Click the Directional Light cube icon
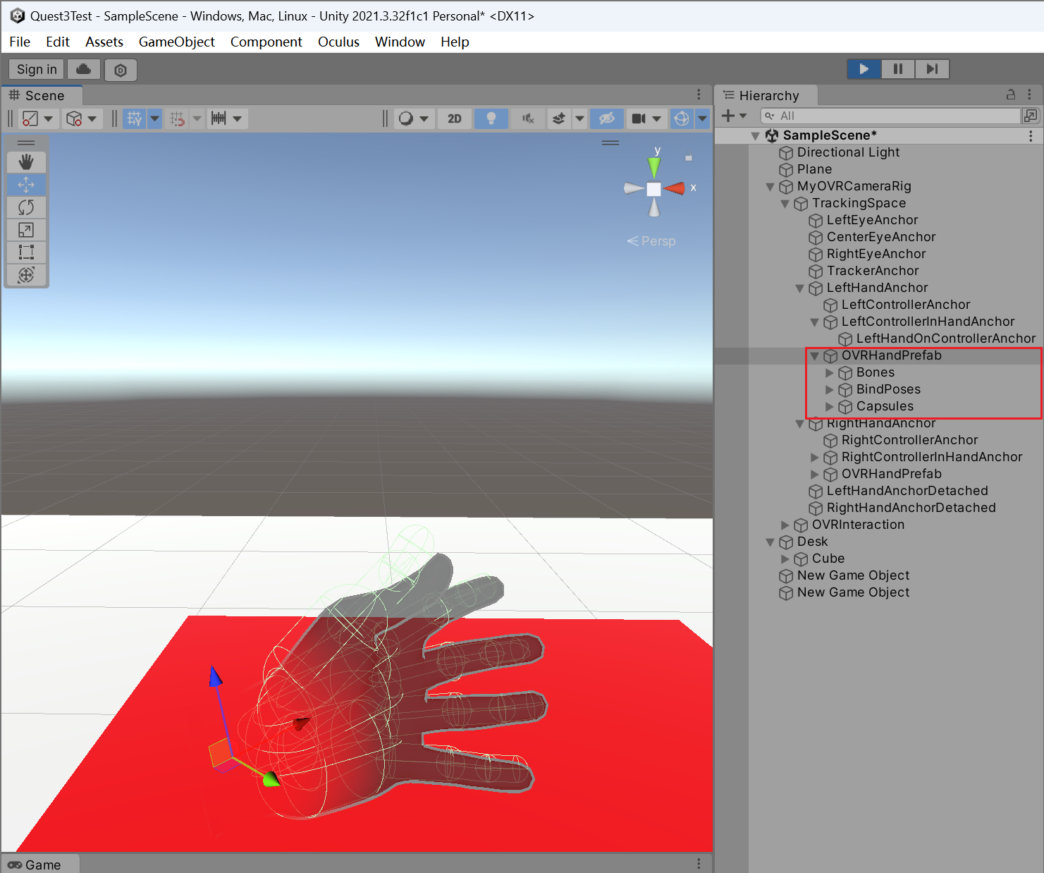 786,152
